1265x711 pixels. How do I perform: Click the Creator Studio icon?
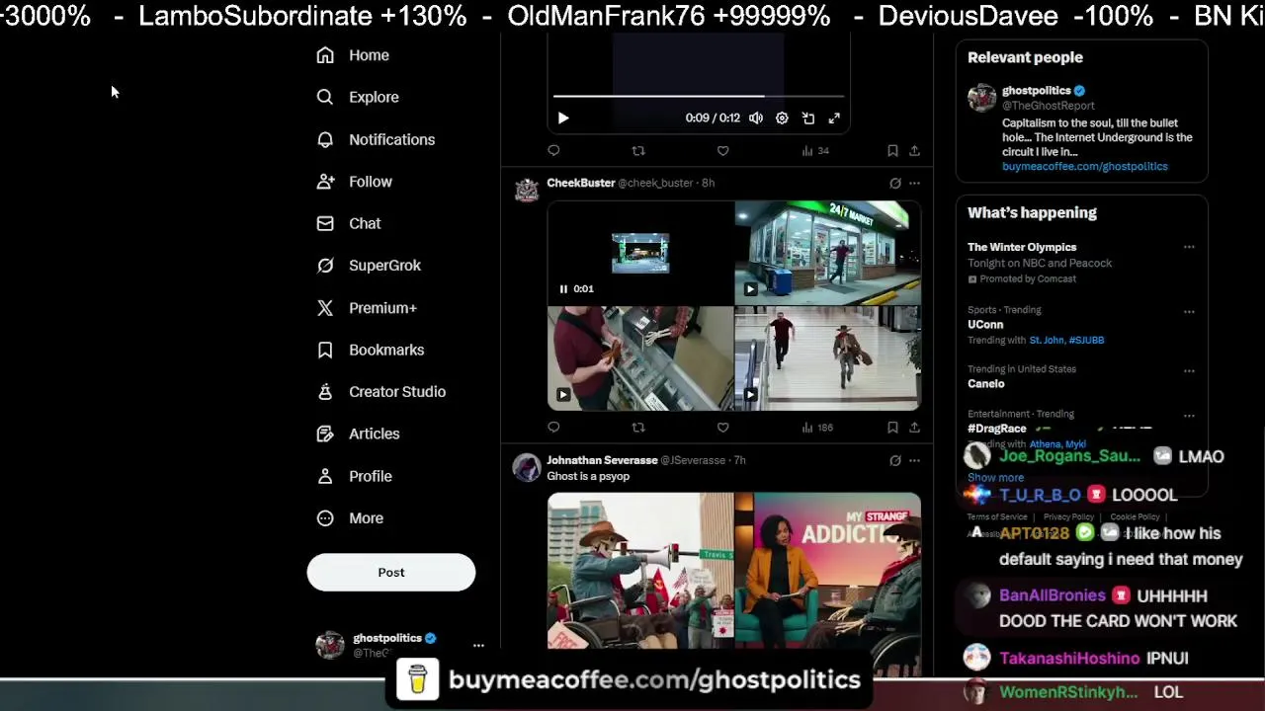pos(325,392)
